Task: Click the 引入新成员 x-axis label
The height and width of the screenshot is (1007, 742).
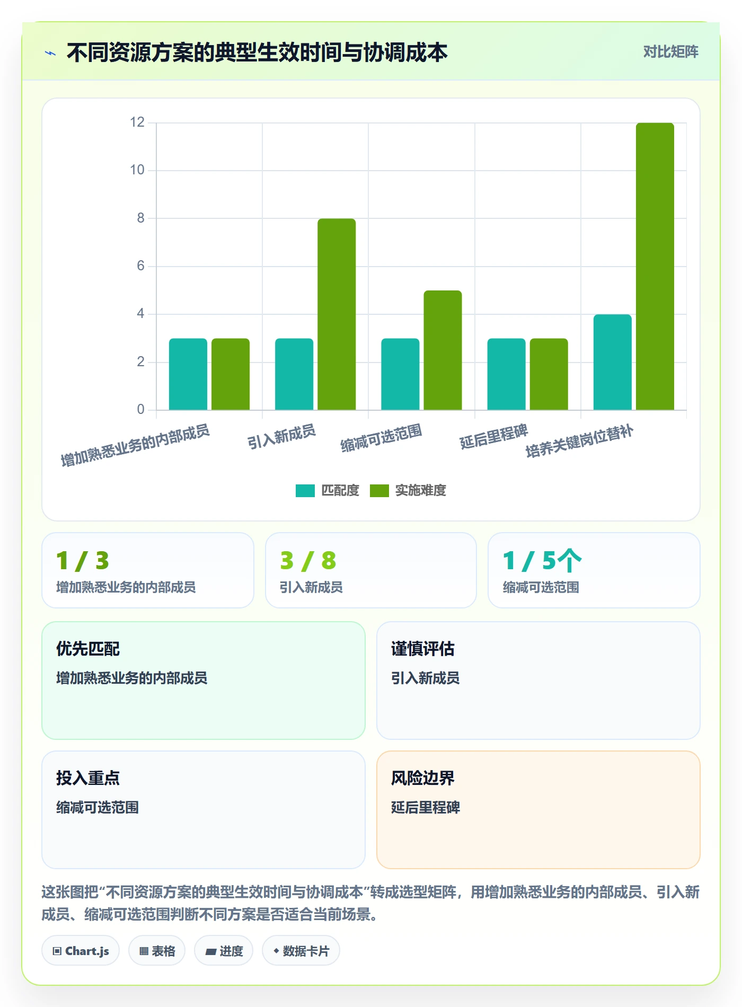Action: 281,437
